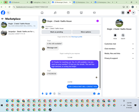Image resolution: width=139 pixels, height=112 pixels.
Task: Open the account dropdown arrow at top right
Action: coord(133,13)
